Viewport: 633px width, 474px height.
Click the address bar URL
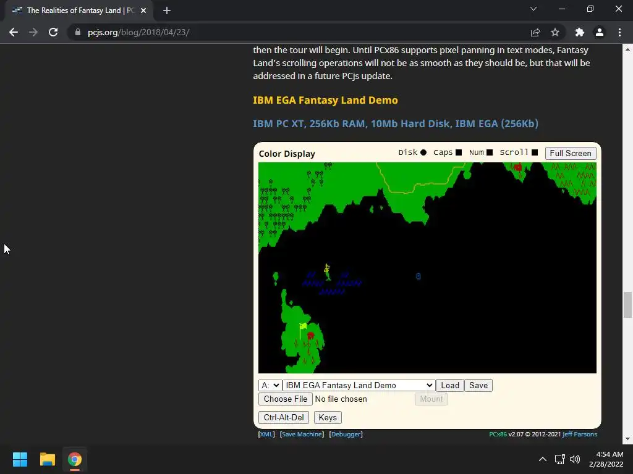pyautogui.click(x=138, y=32)
